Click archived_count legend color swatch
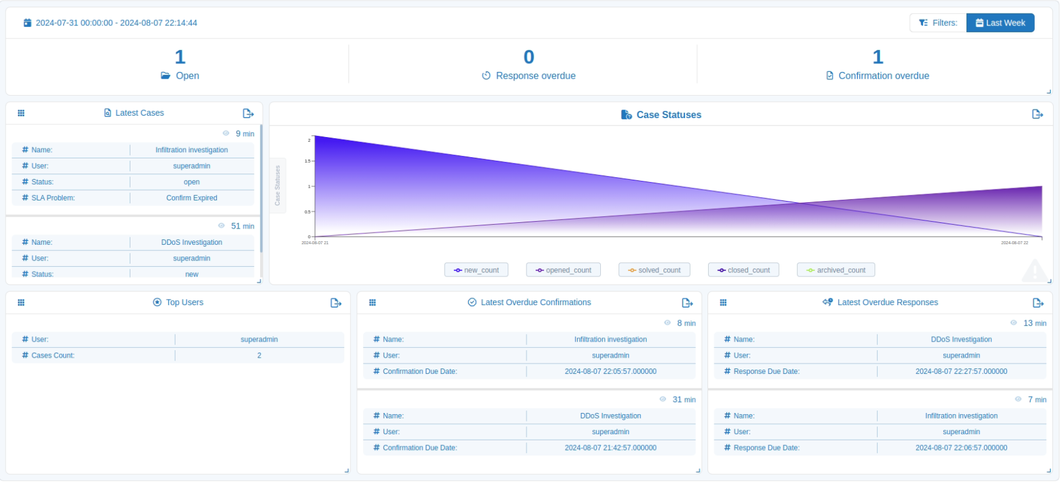Viewport: 1064px width, 486px height. pos(810,270)
